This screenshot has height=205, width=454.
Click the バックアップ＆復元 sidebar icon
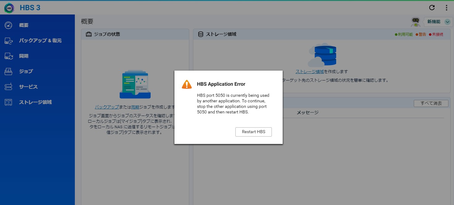pyautogui.click(x=8, y=41)
